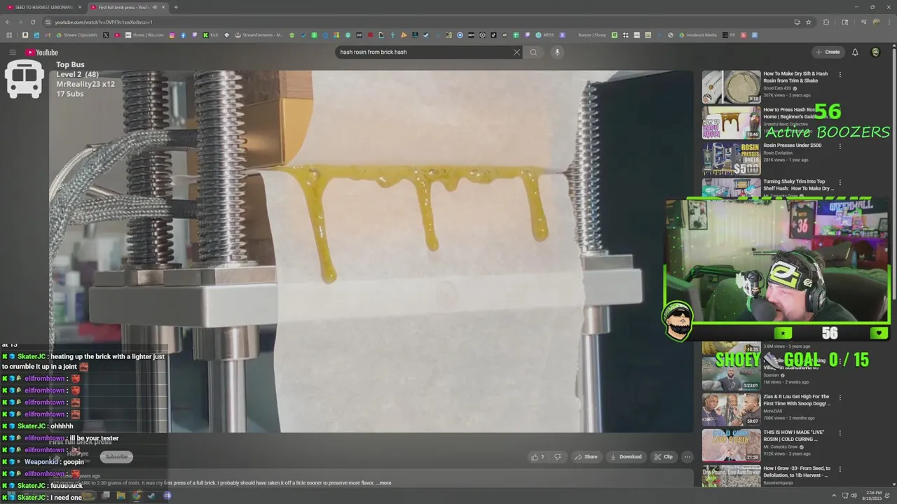Click the youtube.com address bar
This screenshot has height=504, width=897.
[x=420, y=22]
